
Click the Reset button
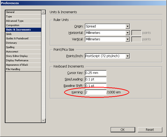pyautogui.click(x=150, y=130)
